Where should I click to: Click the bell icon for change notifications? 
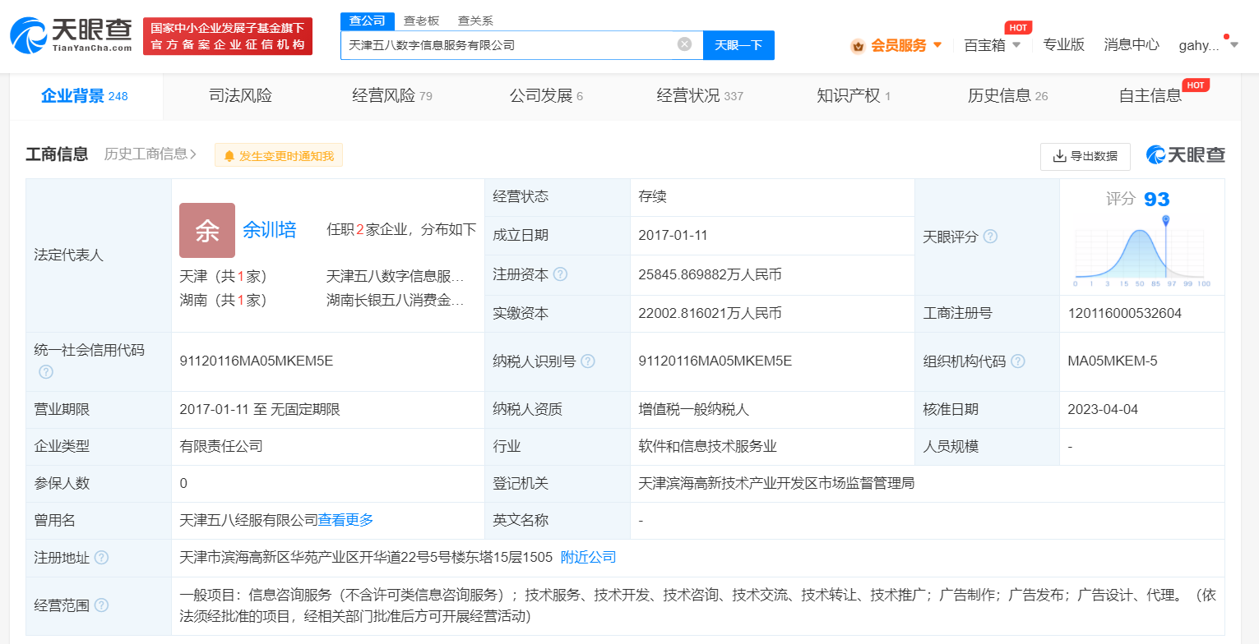click(x=229, y=156)
